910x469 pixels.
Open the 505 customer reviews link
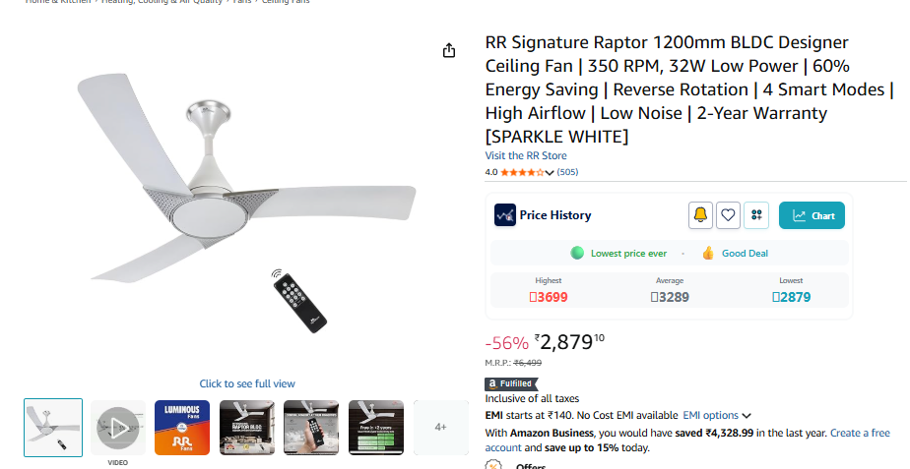[x=567, y=172]
